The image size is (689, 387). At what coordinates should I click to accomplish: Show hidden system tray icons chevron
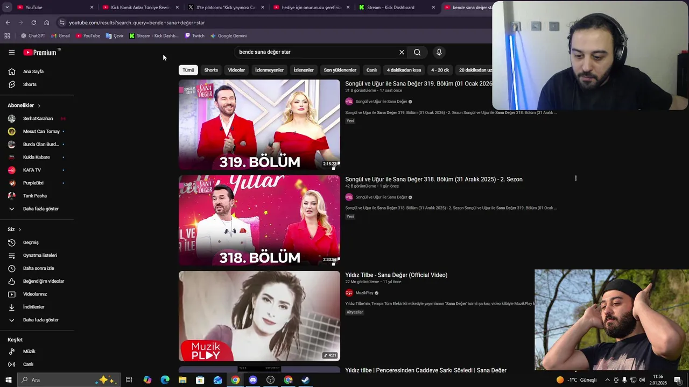(607, 380)
